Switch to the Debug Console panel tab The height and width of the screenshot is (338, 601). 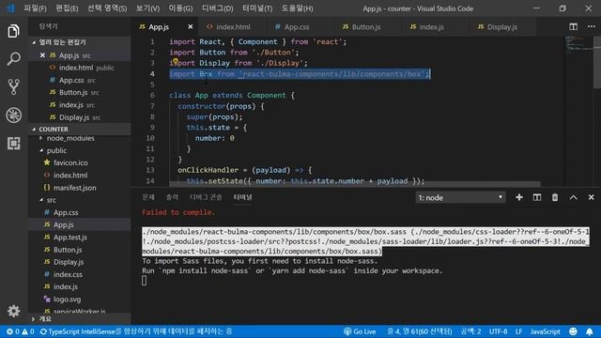(206, 197)
